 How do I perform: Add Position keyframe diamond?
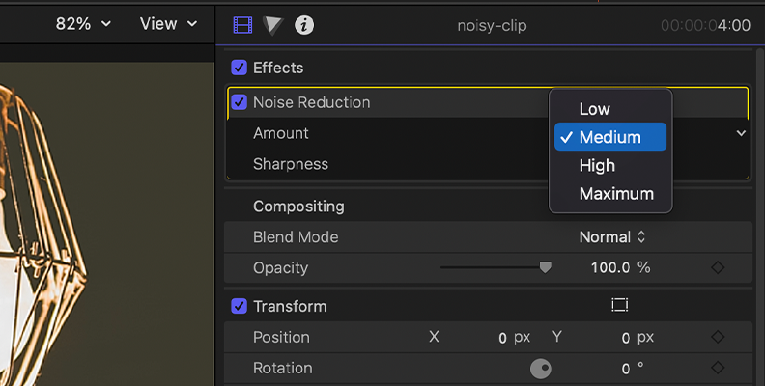[718, 337]
